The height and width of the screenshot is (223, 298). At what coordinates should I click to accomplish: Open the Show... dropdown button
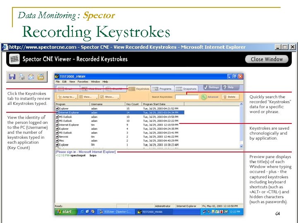pyautogui.click(x=109, y=97)
